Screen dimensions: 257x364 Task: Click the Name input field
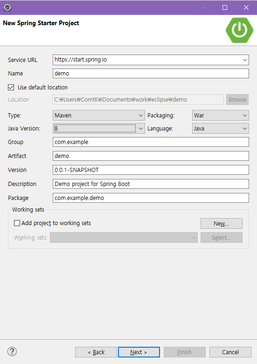point(151,73)
